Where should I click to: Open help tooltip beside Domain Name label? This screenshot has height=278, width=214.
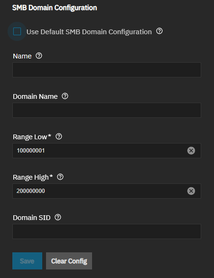coord(65,96)
